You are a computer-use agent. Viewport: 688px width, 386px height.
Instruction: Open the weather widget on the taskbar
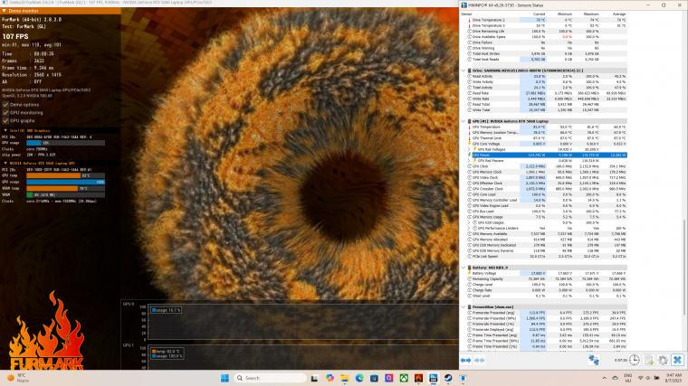click(x=16, y=378)
